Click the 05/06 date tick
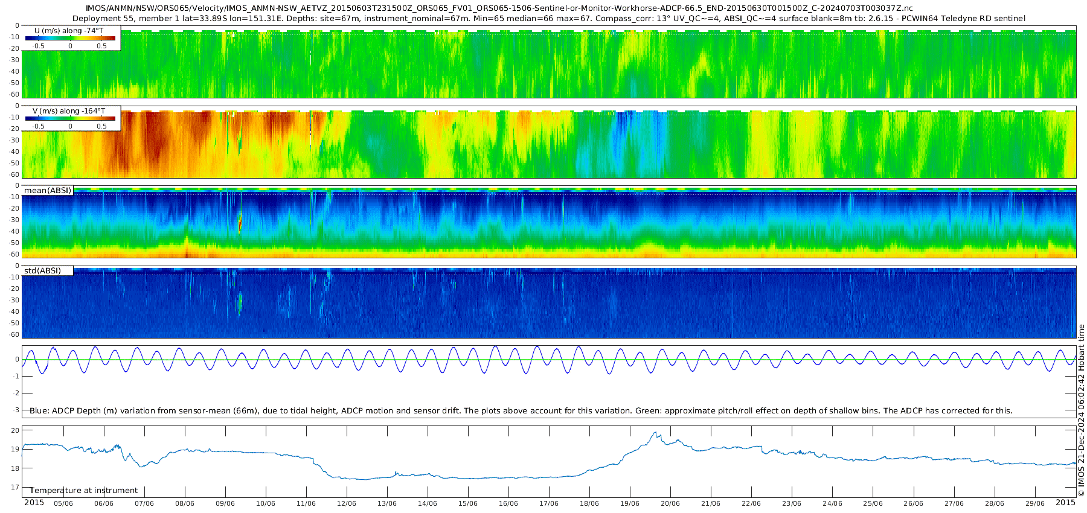The image size is (1087, 513). coord(63,503)
